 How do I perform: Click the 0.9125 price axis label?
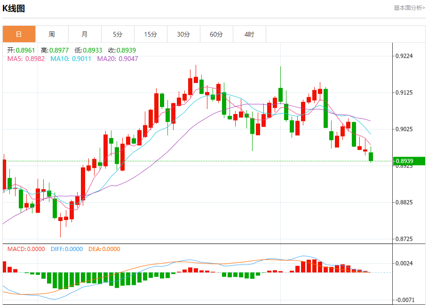tap(404, 92)
